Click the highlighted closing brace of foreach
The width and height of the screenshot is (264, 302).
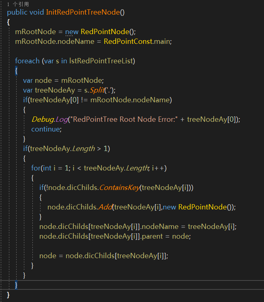(16, 285)
